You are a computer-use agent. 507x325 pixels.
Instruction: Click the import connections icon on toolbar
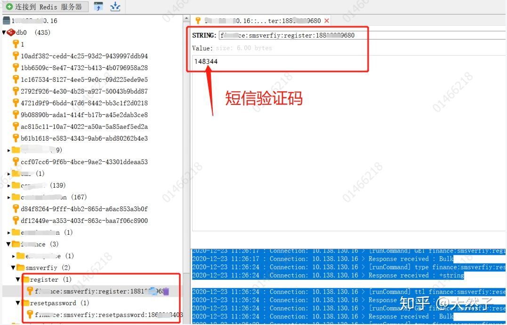[x=98, y=7]
